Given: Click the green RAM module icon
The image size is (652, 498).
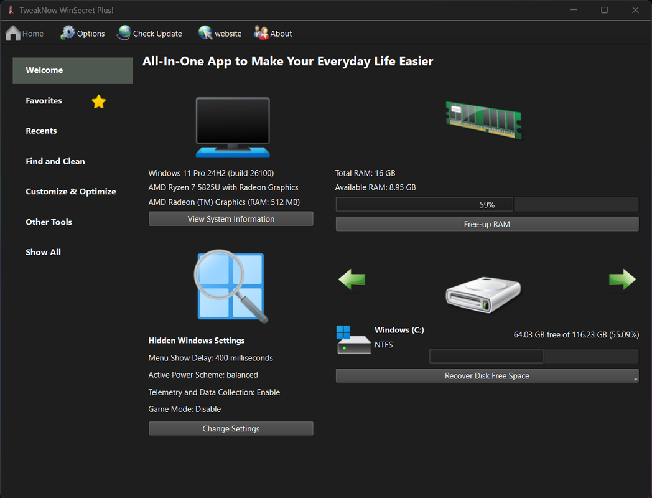Looking at the screenshot, I should point(484,120).
